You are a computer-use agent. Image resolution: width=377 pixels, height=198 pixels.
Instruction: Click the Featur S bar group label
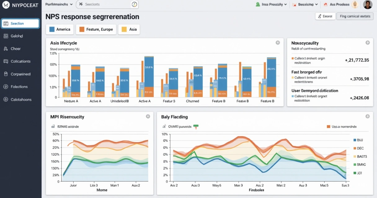click(x=169, y=101)
